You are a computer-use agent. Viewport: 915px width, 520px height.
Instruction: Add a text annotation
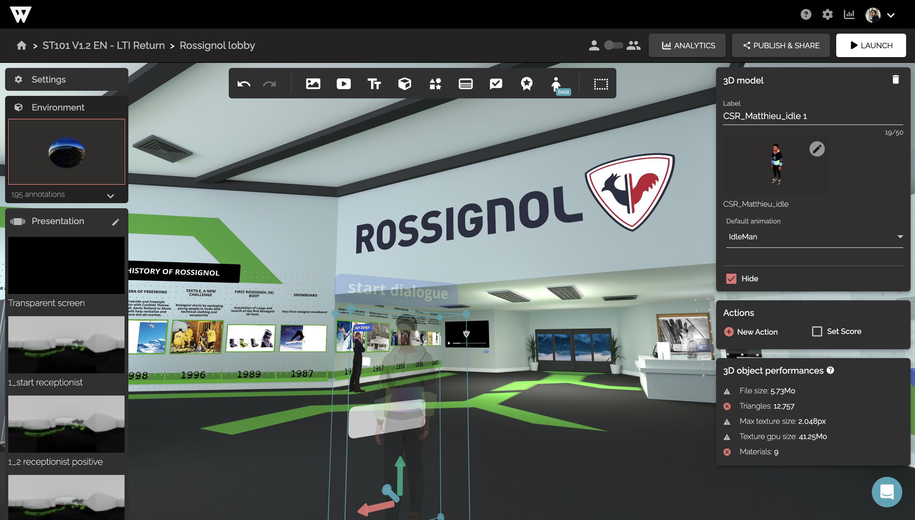374,84
